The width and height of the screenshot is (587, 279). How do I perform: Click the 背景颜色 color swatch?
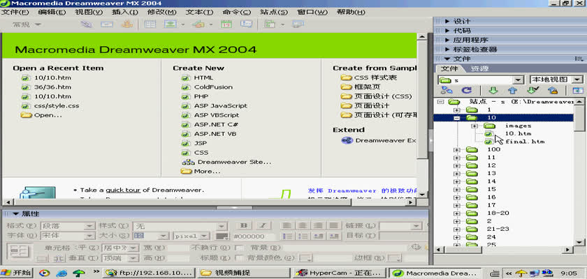point(306,257)
